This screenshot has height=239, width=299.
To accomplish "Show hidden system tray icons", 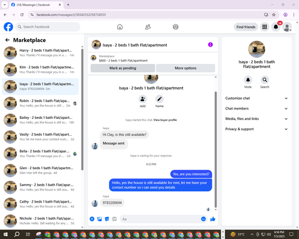I will tap(252, 234).
